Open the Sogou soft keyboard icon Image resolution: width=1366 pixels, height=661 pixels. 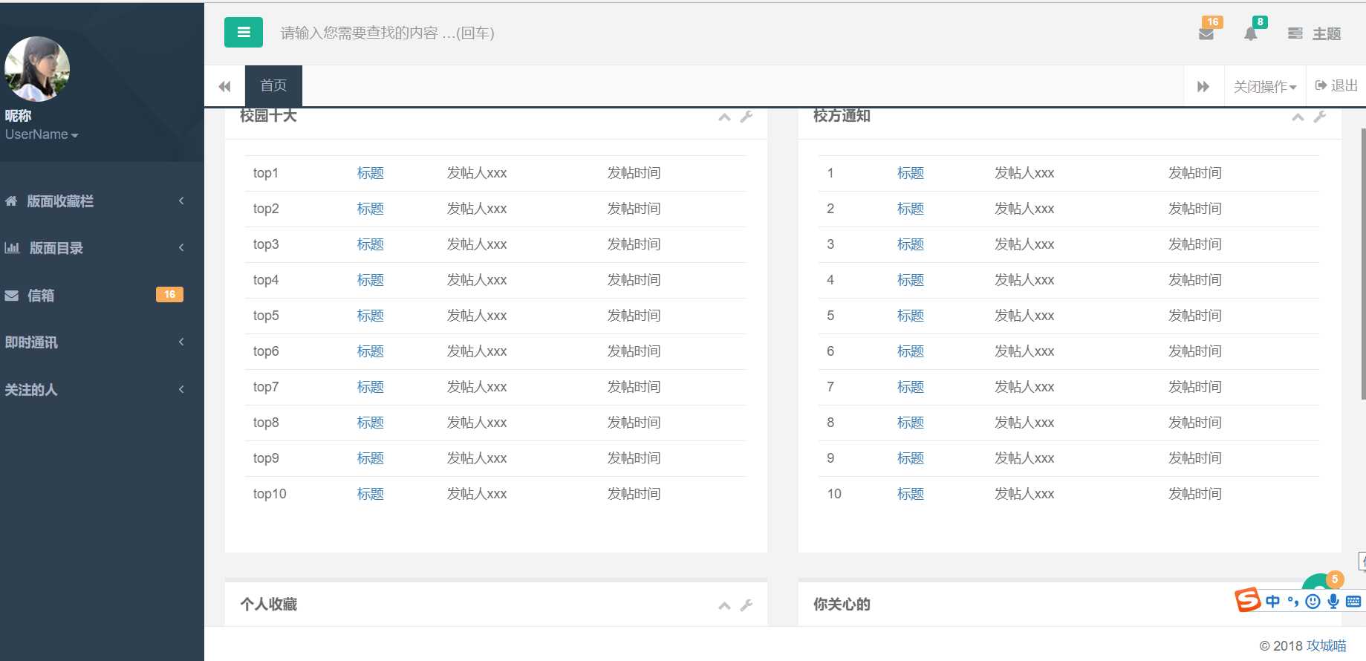[1353, 601]
